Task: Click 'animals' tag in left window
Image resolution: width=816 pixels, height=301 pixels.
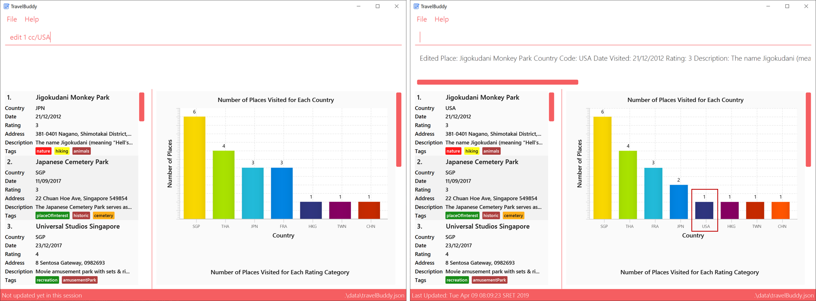Action: [81, 151]
